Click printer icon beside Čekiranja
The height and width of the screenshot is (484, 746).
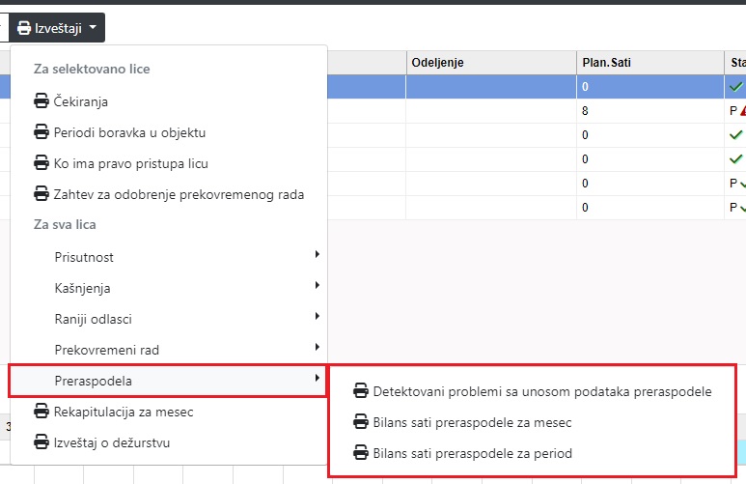pyautogui.click(x=41, y=101)
